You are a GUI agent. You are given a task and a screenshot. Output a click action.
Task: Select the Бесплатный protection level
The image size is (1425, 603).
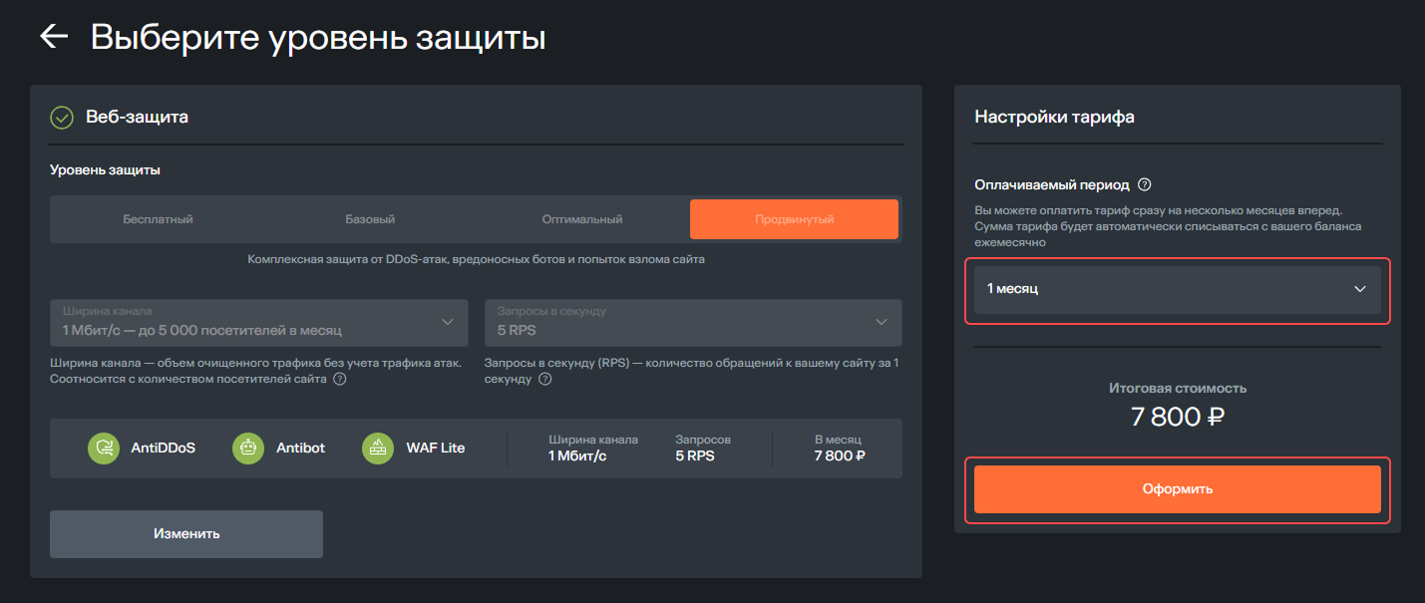pyautogui.click(x=158, y=219)
